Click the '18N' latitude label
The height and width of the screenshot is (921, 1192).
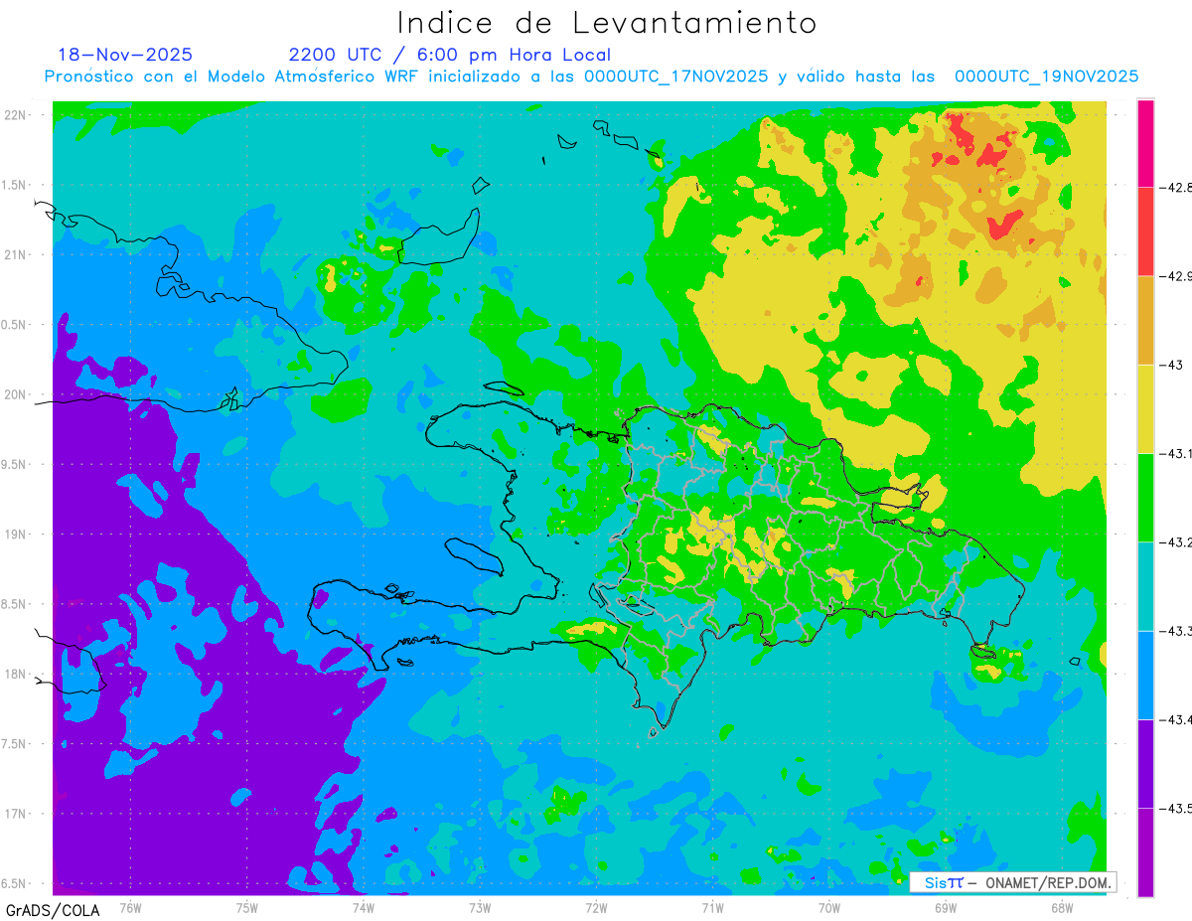point(15,674)
